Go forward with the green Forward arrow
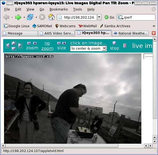This screenshot has height=155, width=158. pos(18,17)
